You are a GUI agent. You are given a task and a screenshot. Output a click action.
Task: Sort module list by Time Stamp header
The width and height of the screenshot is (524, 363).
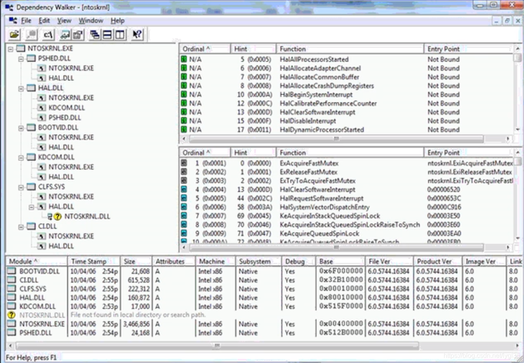click(94, 261)
